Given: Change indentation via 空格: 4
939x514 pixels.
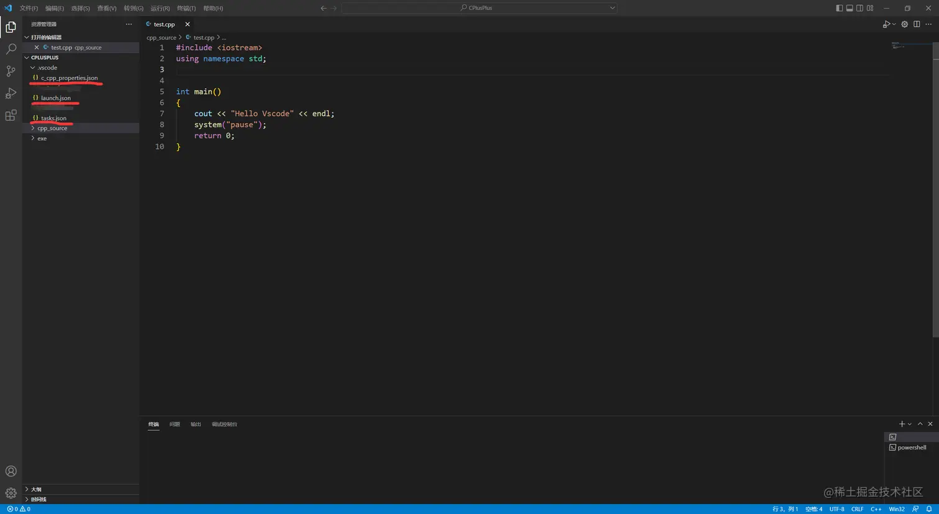Looking at the screenshot, I should coord(814,509).
